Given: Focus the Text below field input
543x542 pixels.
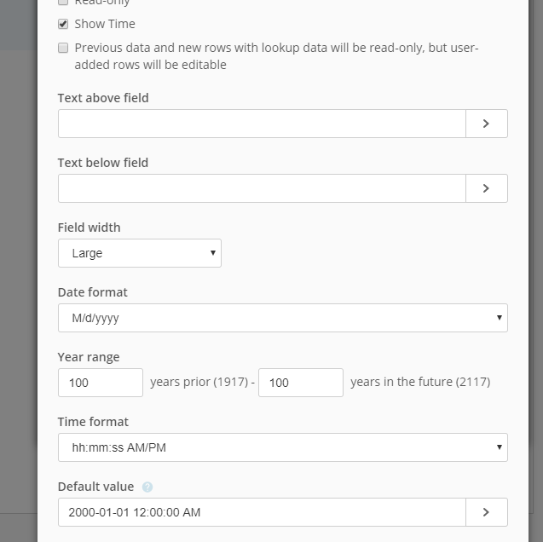Looking at the screenshot, I should pyautogui.click(x=262, y=188).
